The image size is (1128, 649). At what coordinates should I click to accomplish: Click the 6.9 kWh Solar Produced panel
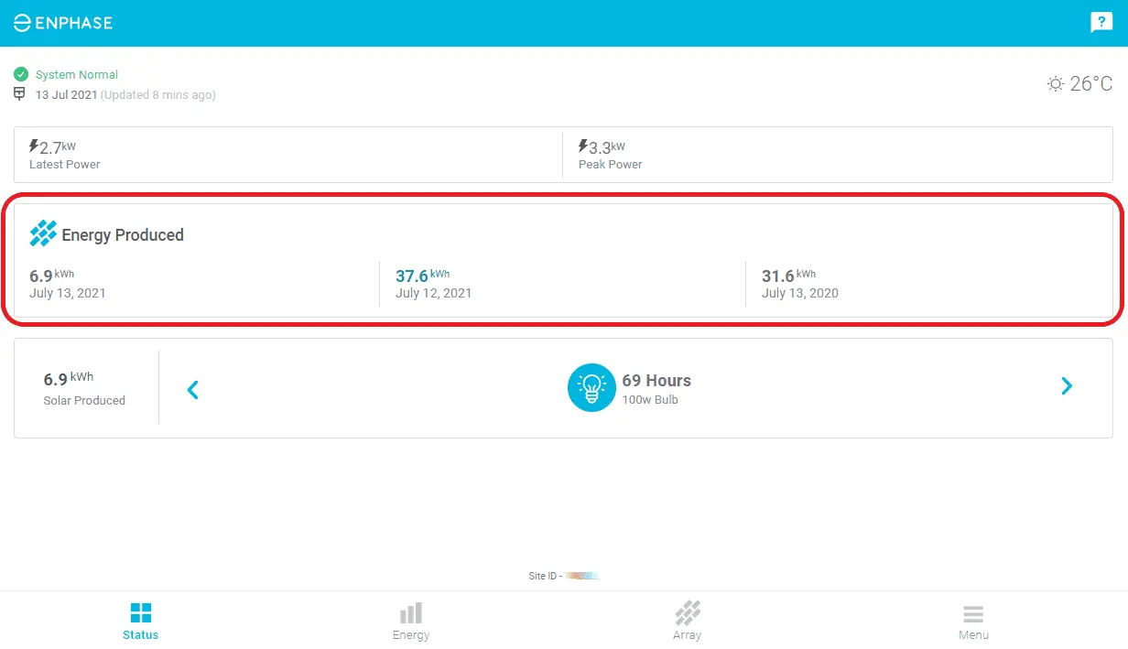pos(84,388)
